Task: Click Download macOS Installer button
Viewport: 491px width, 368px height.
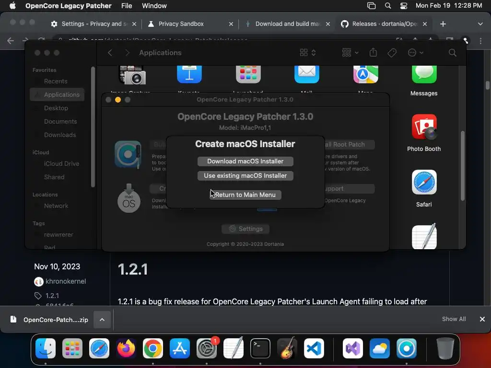Action: coord(245,161)
